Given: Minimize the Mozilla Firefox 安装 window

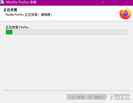Looking at the screenshot, I should tap(103, 2).
